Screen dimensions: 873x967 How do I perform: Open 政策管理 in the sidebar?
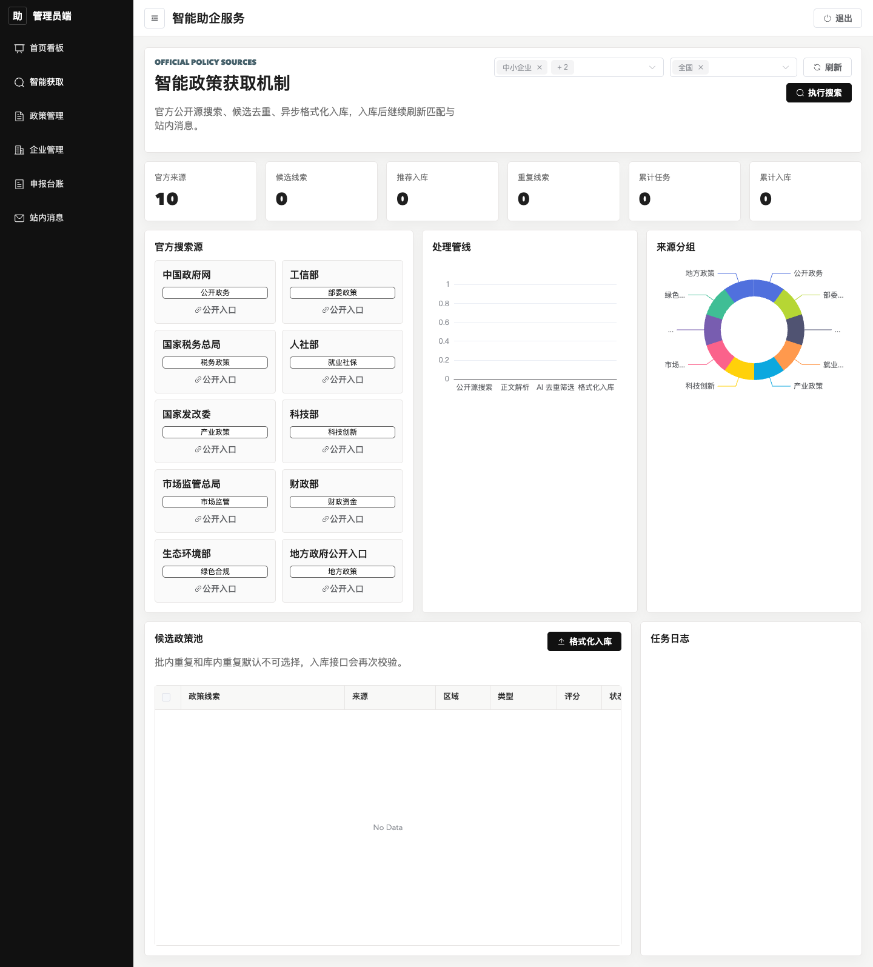(67, 116)
